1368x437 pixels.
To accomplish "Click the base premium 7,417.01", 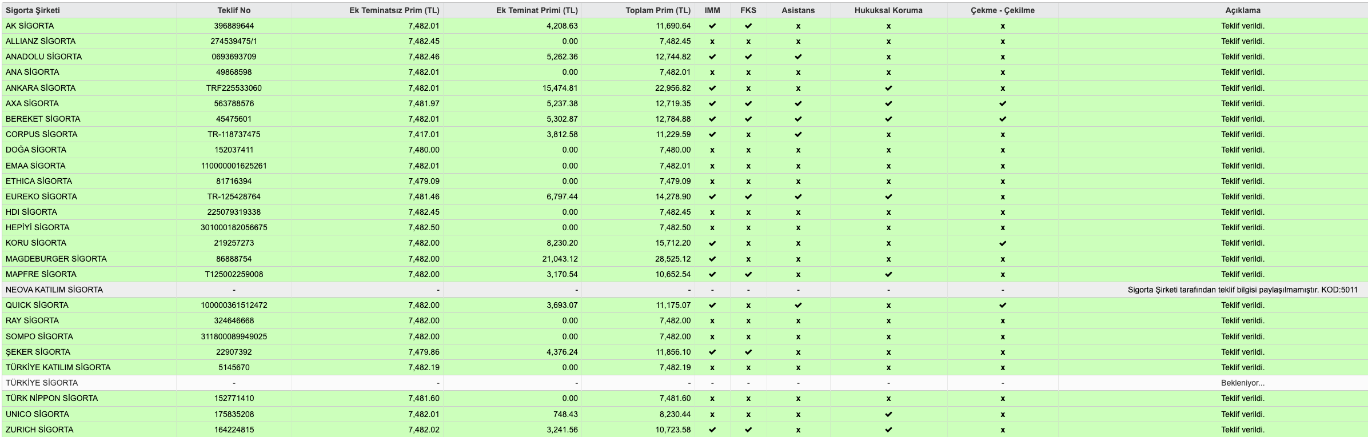I will pos(424,134).
